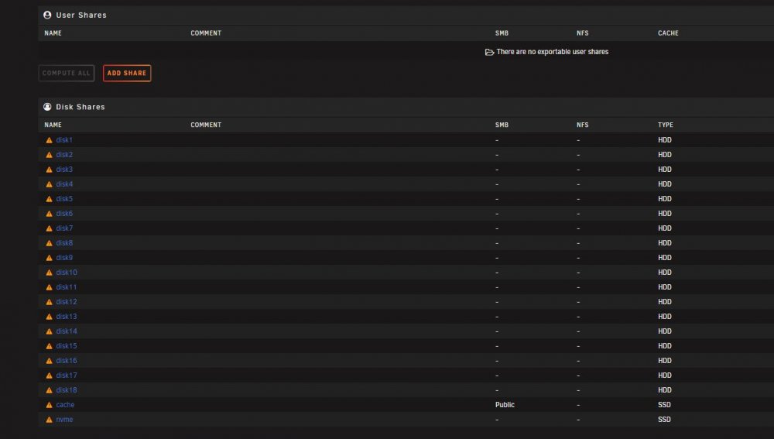The image size is (774, 439).
Task: Click the warning icon next to disk18
Action: coord(49,390)
